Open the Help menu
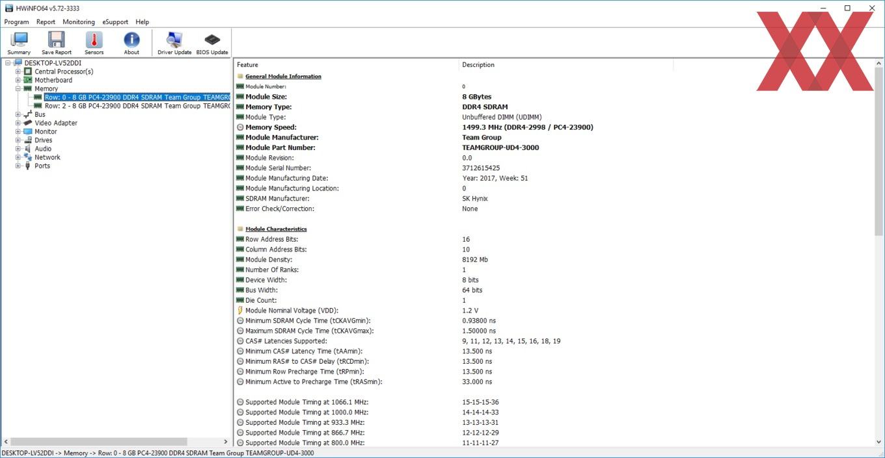 142,22
